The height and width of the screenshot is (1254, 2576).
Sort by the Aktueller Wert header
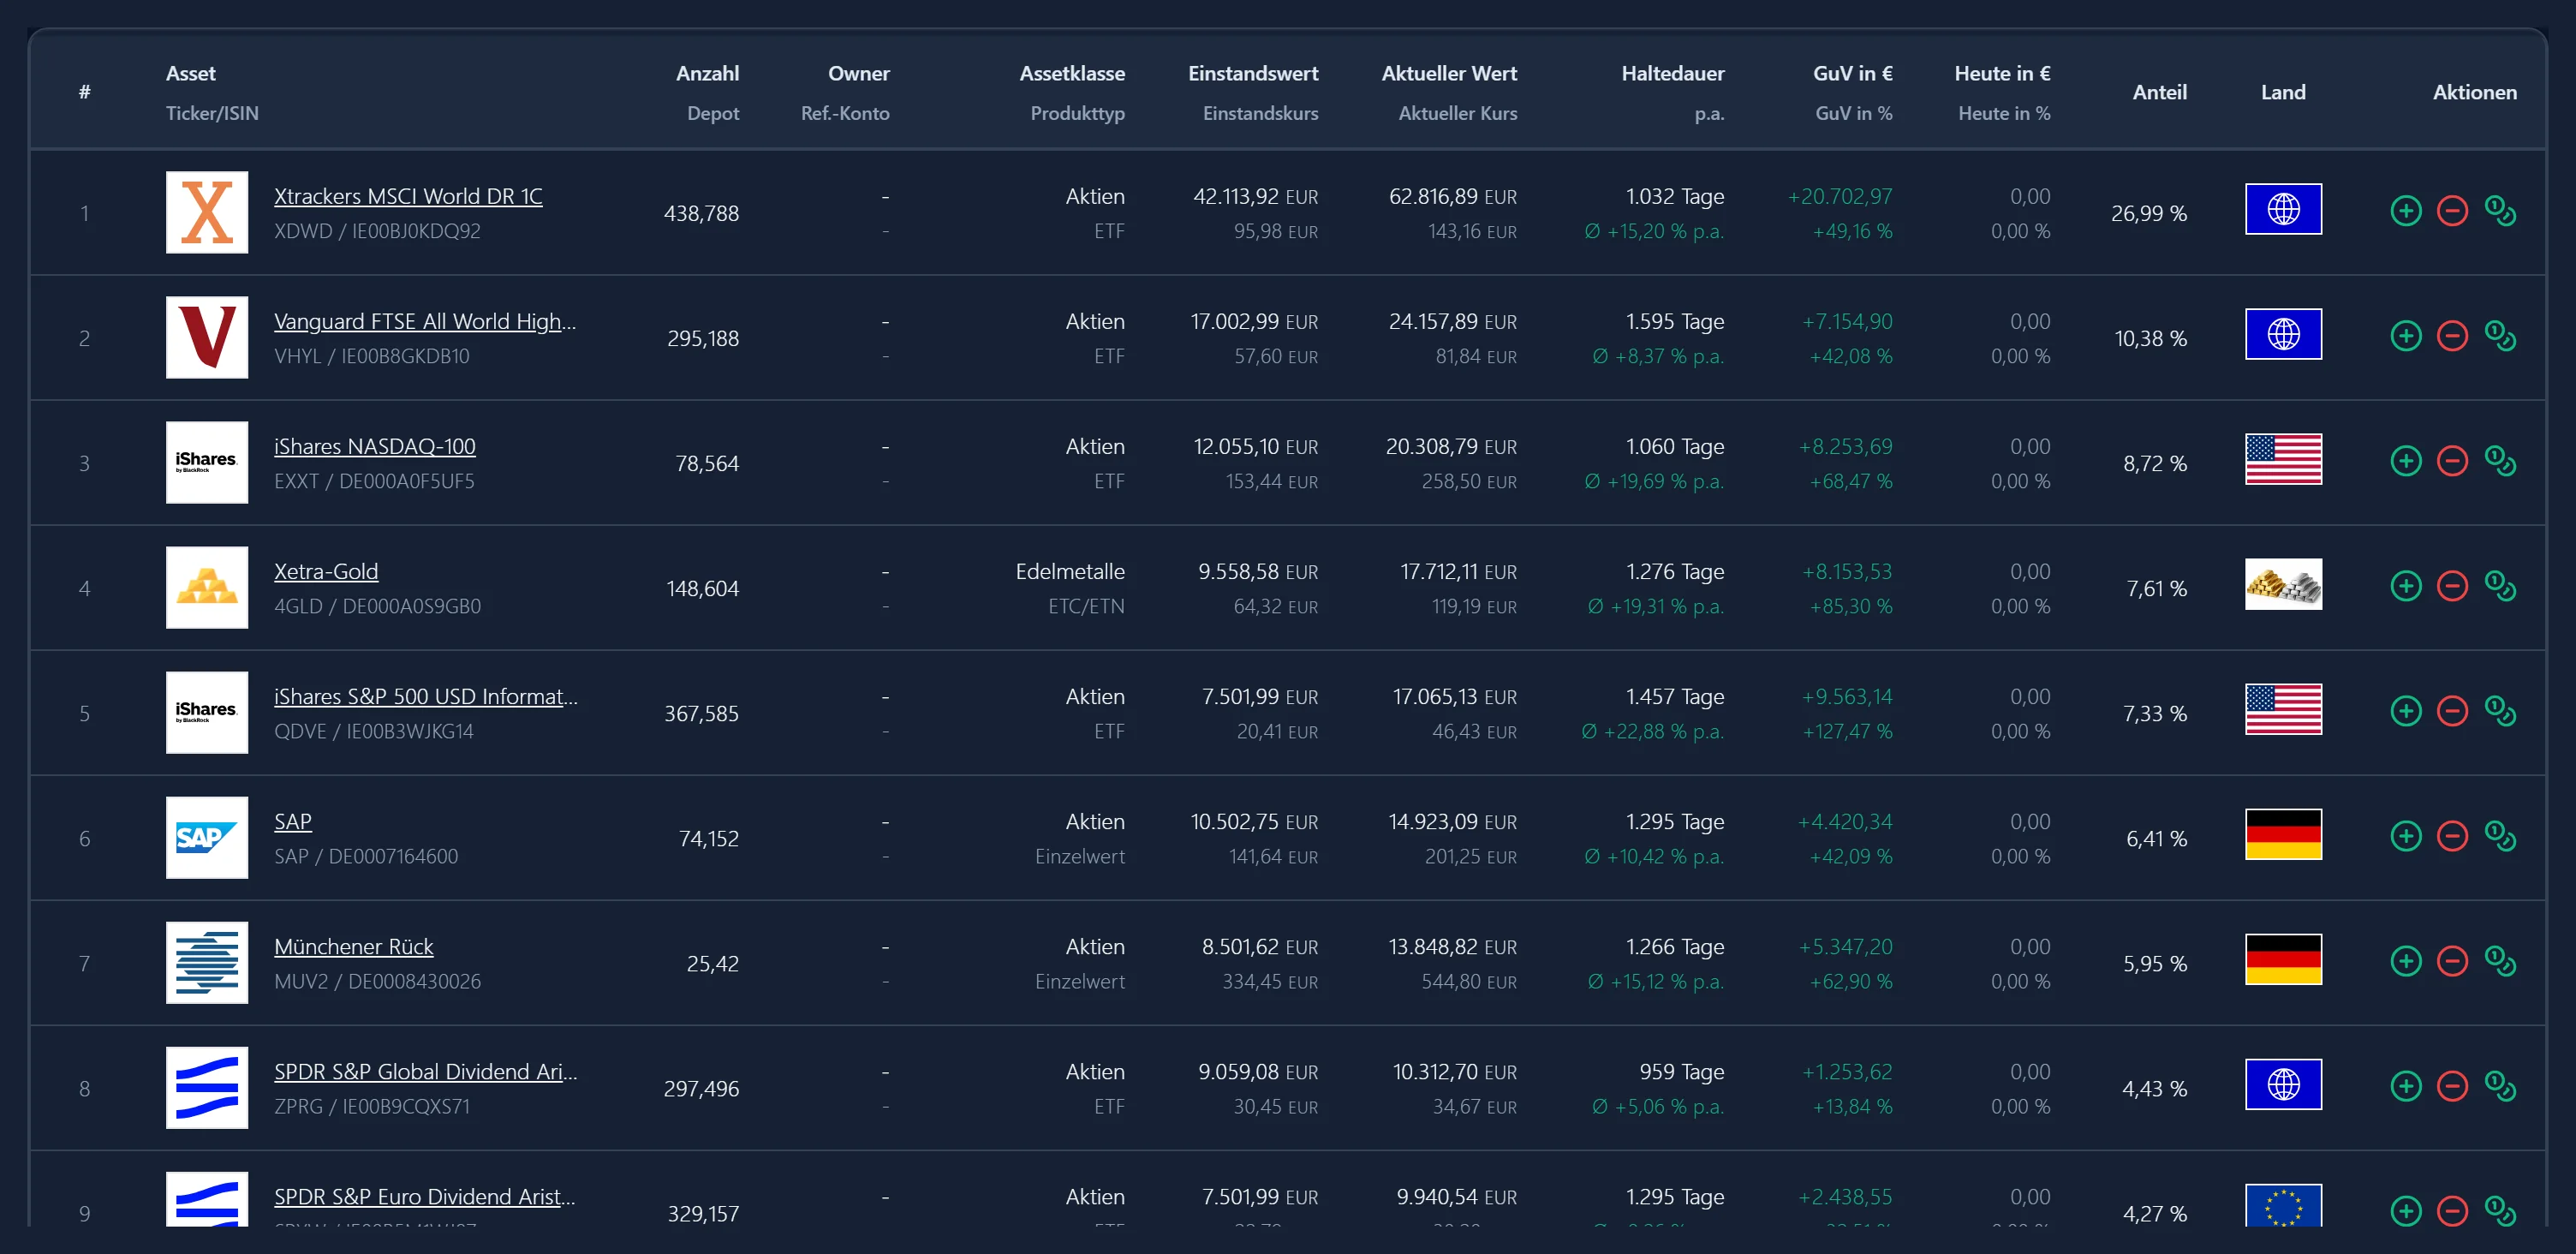tap(1449, 73)
